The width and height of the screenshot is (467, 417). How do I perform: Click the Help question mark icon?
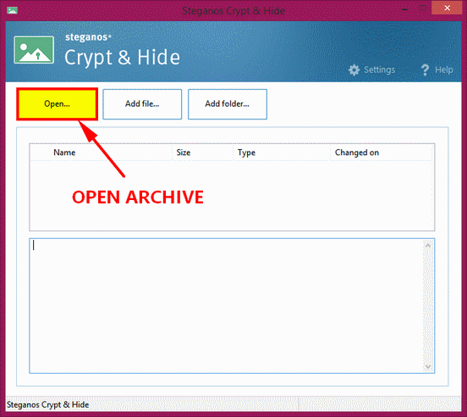coord(425,69)
